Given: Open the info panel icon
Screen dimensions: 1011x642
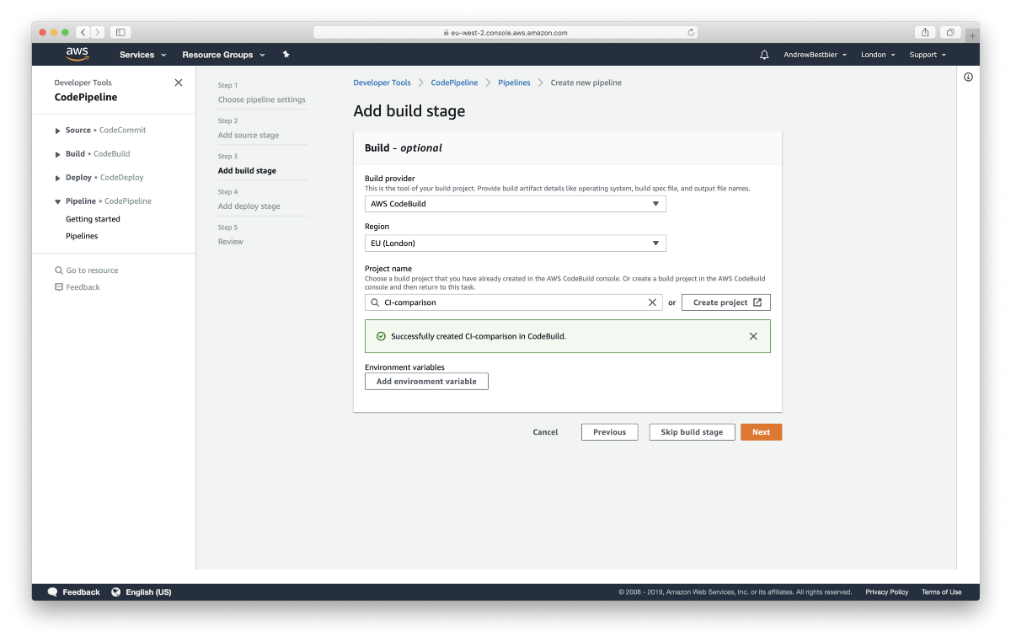Looking at the screenshot, I should pyautogui.click(x=968, y=77).
